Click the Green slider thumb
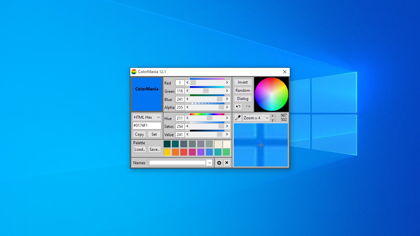The height and width of the screenshot is (236, 420). pos(206,91)
